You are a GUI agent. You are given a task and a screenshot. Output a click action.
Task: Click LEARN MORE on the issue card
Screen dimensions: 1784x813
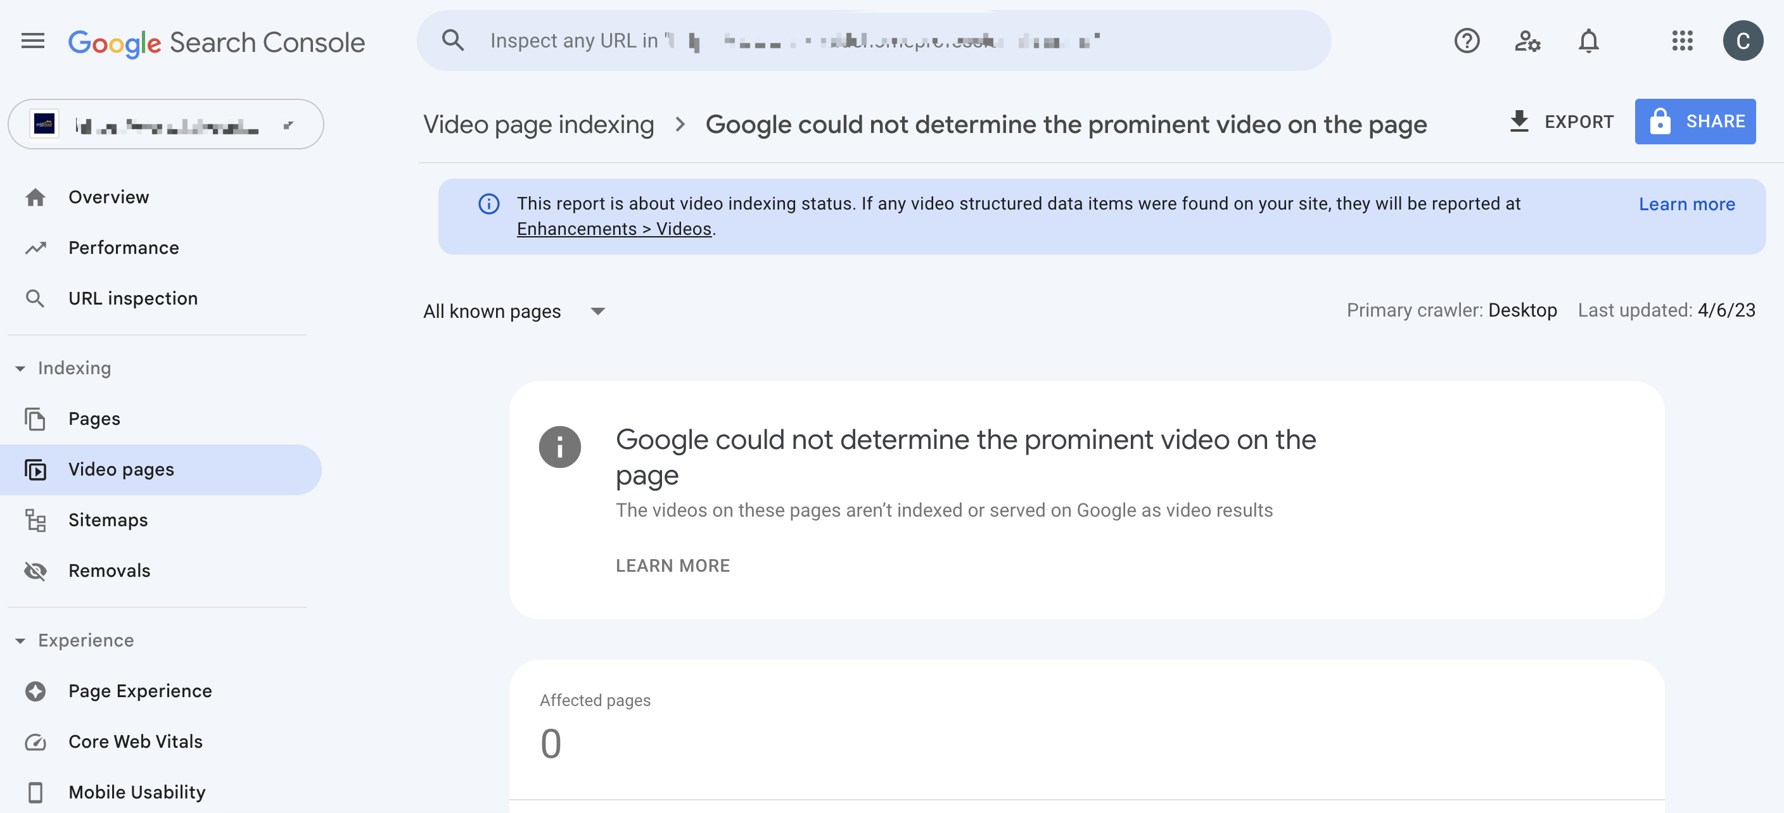pos(672,565)
